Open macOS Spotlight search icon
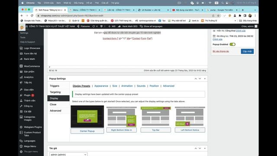 (222, 3)
